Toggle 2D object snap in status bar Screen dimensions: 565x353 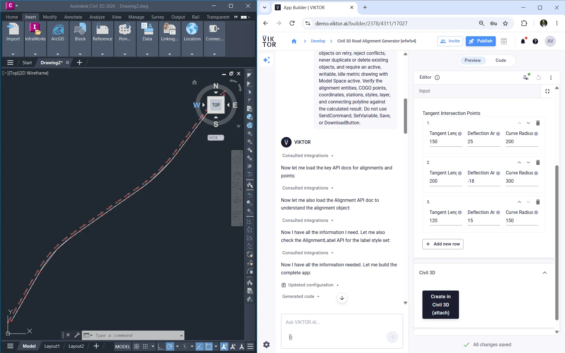click(x=209, y=347)
